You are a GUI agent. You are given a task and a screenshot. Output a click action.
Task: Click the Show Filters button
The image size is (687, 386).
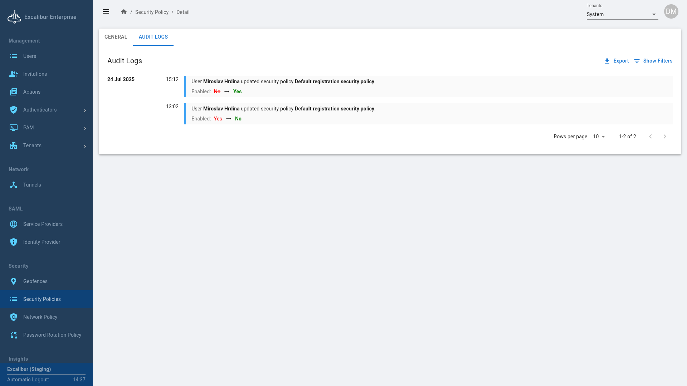click(653, 61)
